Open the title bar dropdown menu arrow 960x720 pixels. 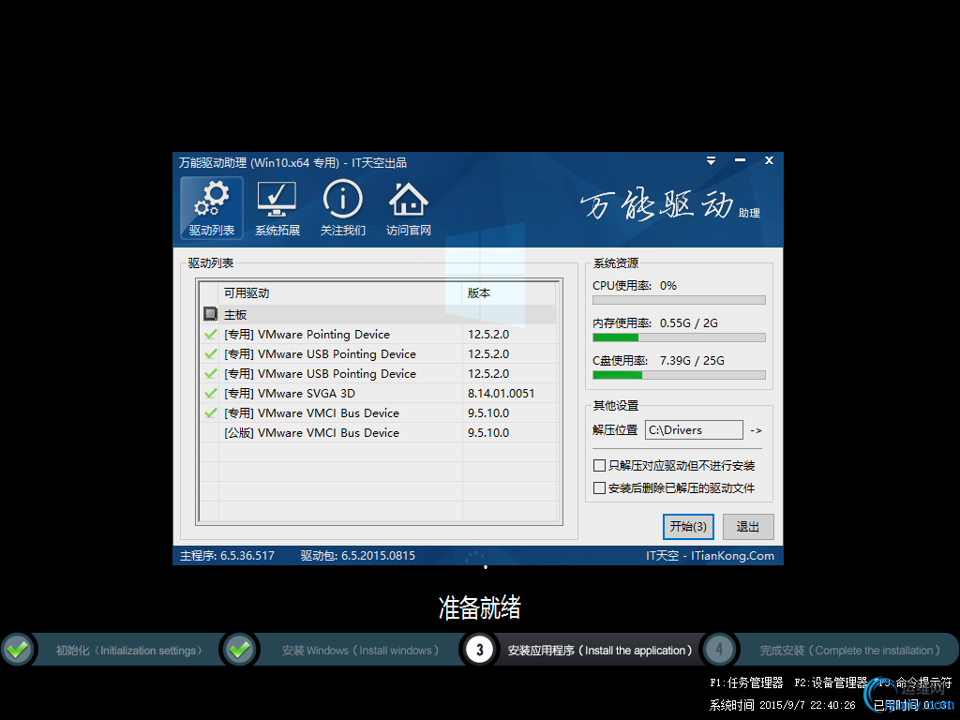click(x=711, y=160)
